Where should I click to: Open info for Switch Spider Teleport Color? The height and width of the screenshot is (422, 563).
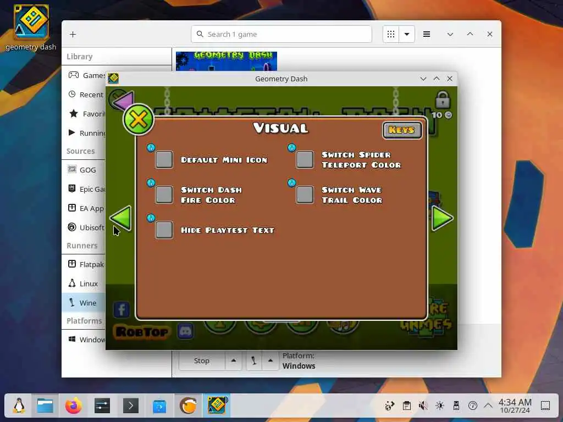[291, 147]
